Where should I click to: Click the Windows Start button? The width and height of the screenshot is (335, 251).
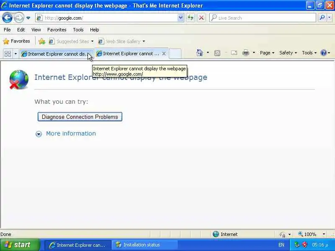[x=19, y=245]
